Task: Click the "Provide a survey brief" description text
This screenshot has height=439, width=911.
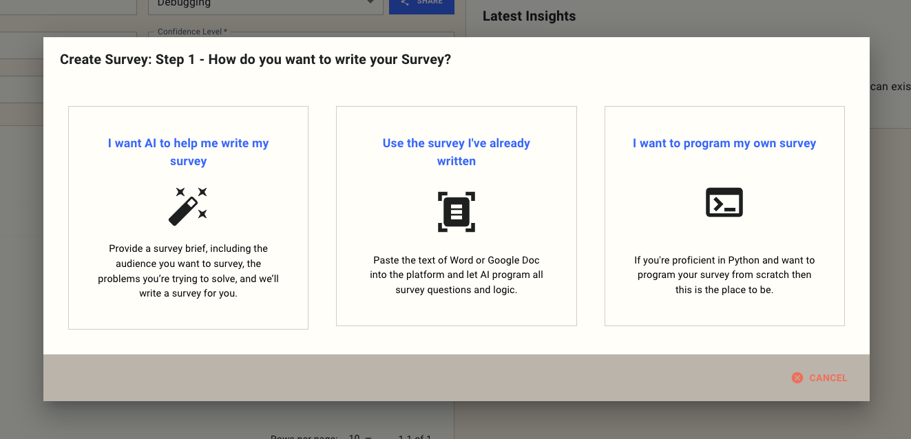Action: tap(188, 271)
